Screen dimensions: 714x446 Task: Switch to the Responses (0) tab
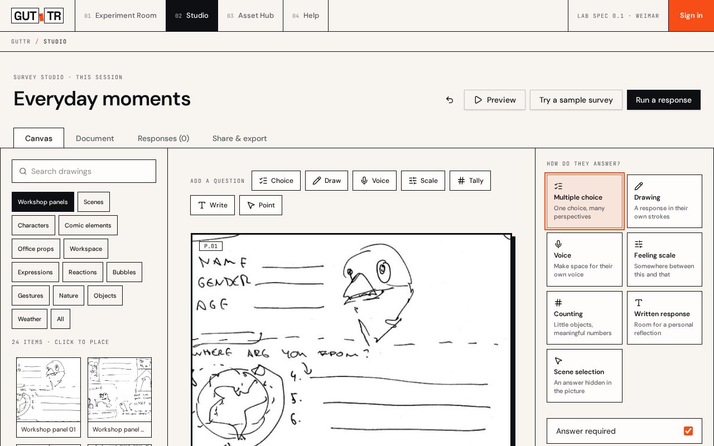click(163, 138)
